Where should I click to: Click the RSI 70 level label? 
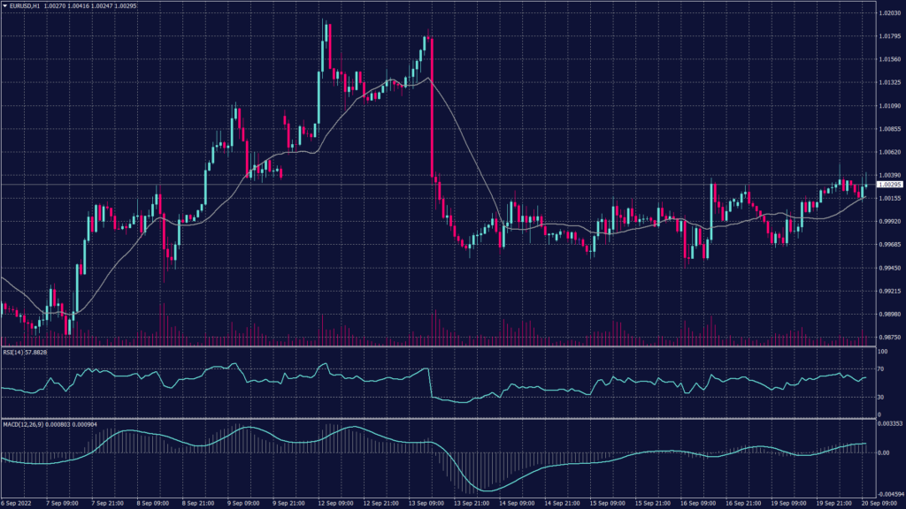coord(880,368)
